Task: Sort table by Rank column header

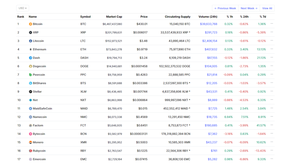Action: click(21, 17)
